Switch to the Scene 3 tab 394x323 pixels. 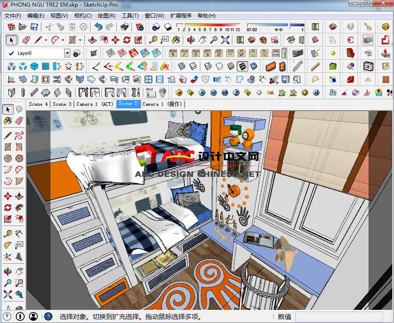(x=62, y=104)
